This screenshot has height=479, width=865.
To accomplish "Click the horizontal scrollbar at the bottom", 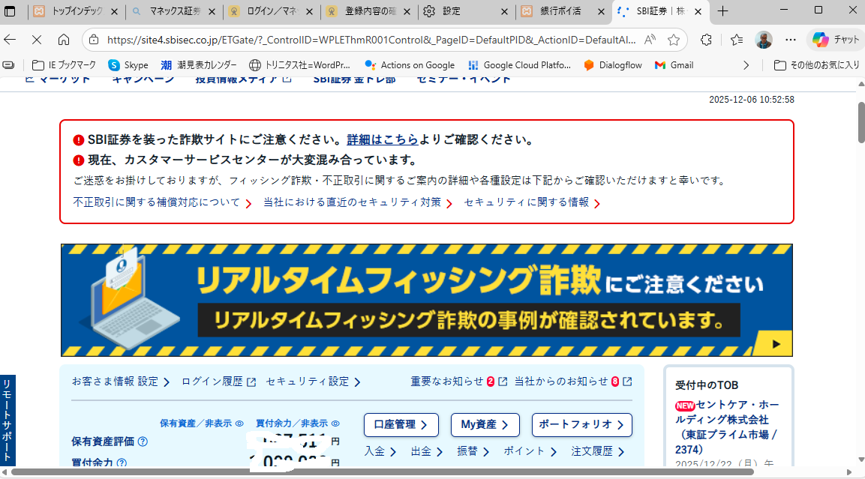I will pos(375,472).
